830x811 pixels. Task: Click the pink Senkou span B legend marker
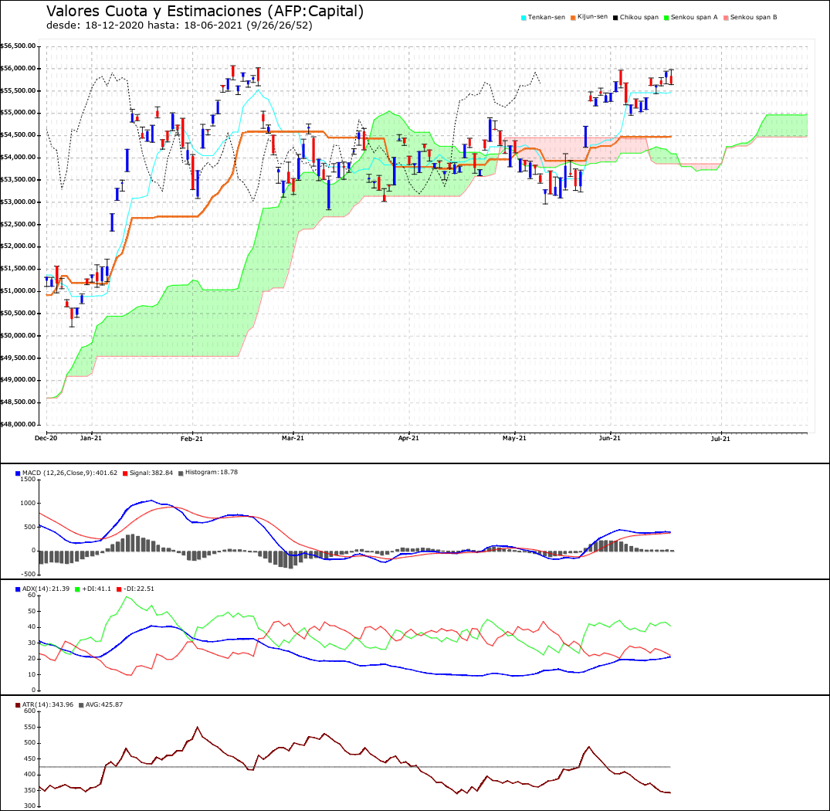(x=727, y=18)
